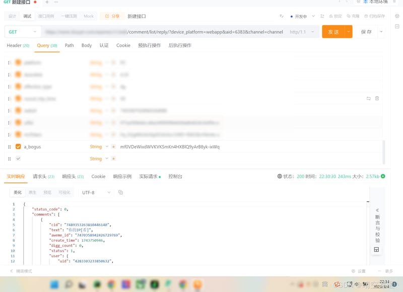Screen dimensions: 403x292
Task: Click the "status_code" line in the response
Action: [50, 209]
